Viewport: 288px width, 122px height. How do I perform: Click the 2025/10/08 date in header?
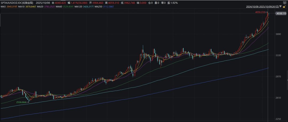point(43,3)
